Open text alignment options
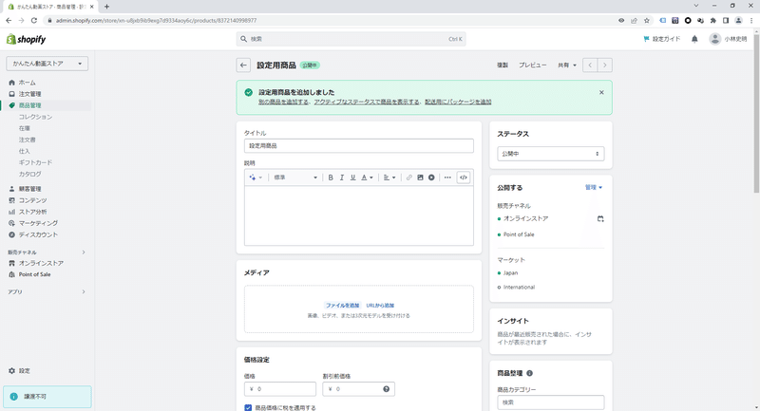 (x=389, y=177)
